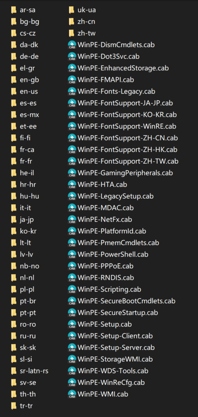
Task: Click the WinPE-NetFx.cab file icon
Action: coord(72,219)
